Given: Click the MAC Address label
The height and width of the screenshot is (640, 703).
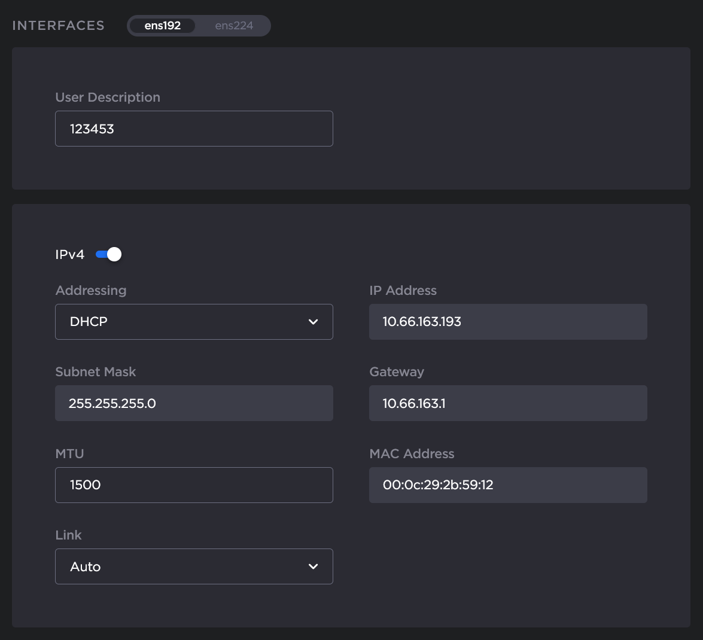Looking at the screenshot, I should [412, 454].
